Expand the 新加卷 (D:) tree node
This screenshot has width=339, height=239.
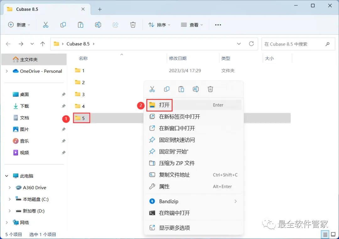point(9,211)
